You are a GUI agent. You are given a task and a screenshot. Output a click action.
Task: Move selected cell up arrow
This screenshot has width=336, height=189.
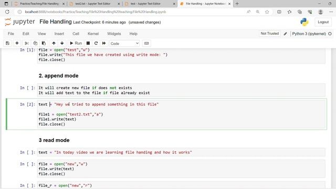click(54, 43)
